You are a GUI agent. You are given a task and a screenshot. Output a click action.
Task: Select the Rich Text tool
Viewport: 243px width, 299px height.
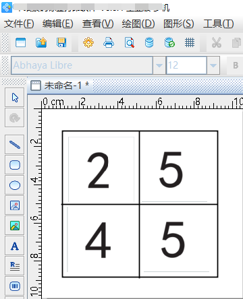pos(15,266)
